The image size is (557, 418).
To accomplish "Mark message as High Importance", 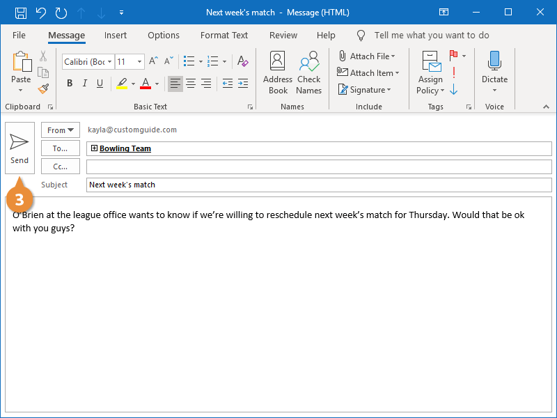I will pos(454,72).
